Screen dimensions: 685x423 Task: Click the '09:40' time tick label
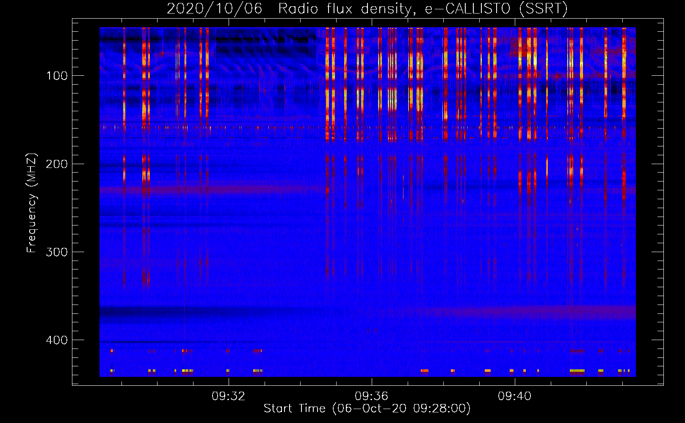click(x=514, y=396)
